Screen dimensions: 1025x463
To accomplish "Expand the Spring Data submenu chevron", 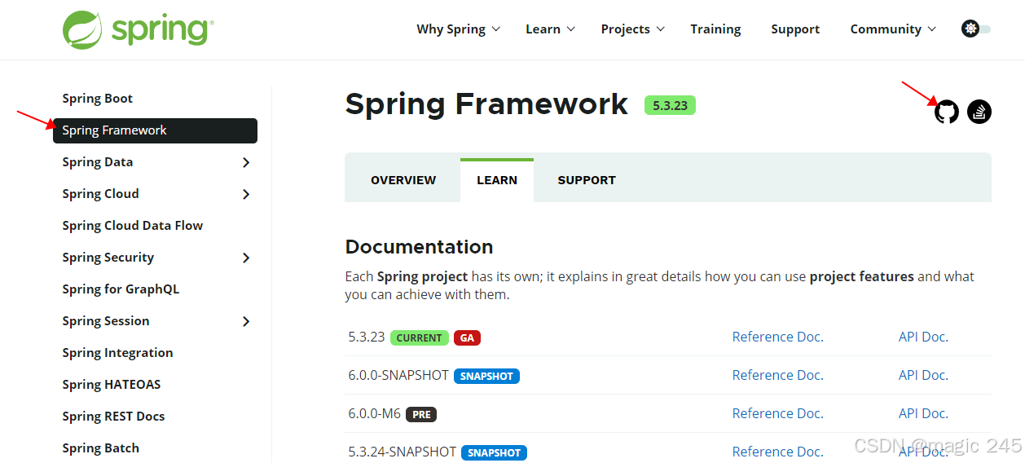I will [246, 163].
